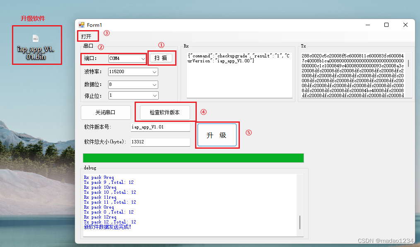Click 关闭串口 to close the serial port
The width and height of the screenshot is (420, 247).
[105, 112]
